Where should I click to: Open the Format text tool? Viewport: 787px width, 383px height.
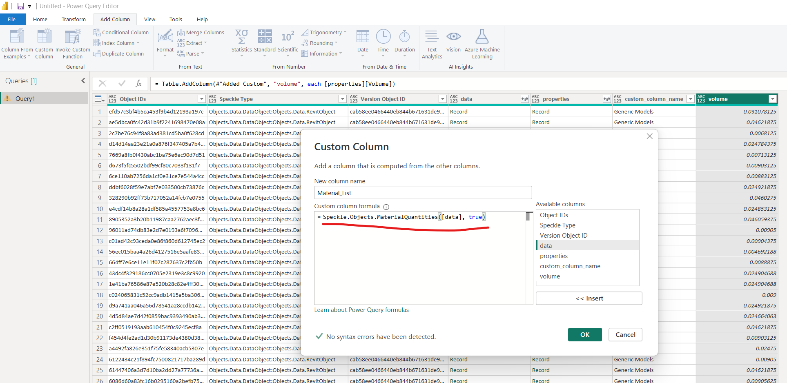click(x=165, y=42)
